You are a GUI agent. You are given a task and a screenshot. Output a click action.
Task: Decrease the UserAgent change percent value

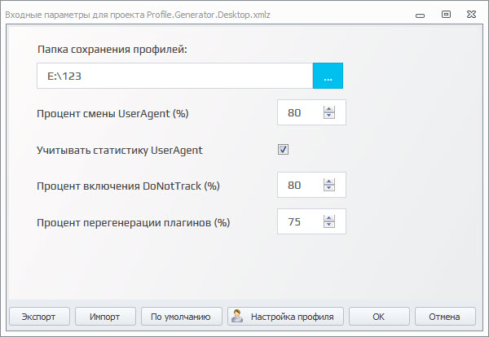pyautogui.click(x=329, y=116)
